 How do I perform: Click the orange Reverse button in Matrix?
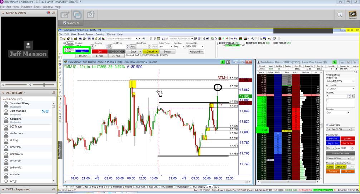[x=333, y=171]
